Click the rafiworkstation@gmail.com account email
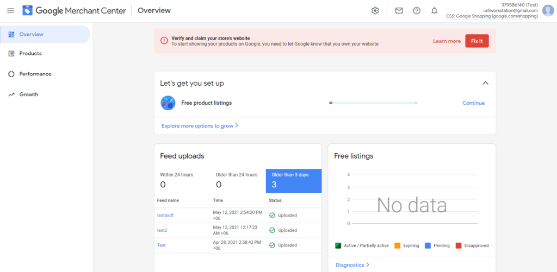 click(x=510, y=11)
